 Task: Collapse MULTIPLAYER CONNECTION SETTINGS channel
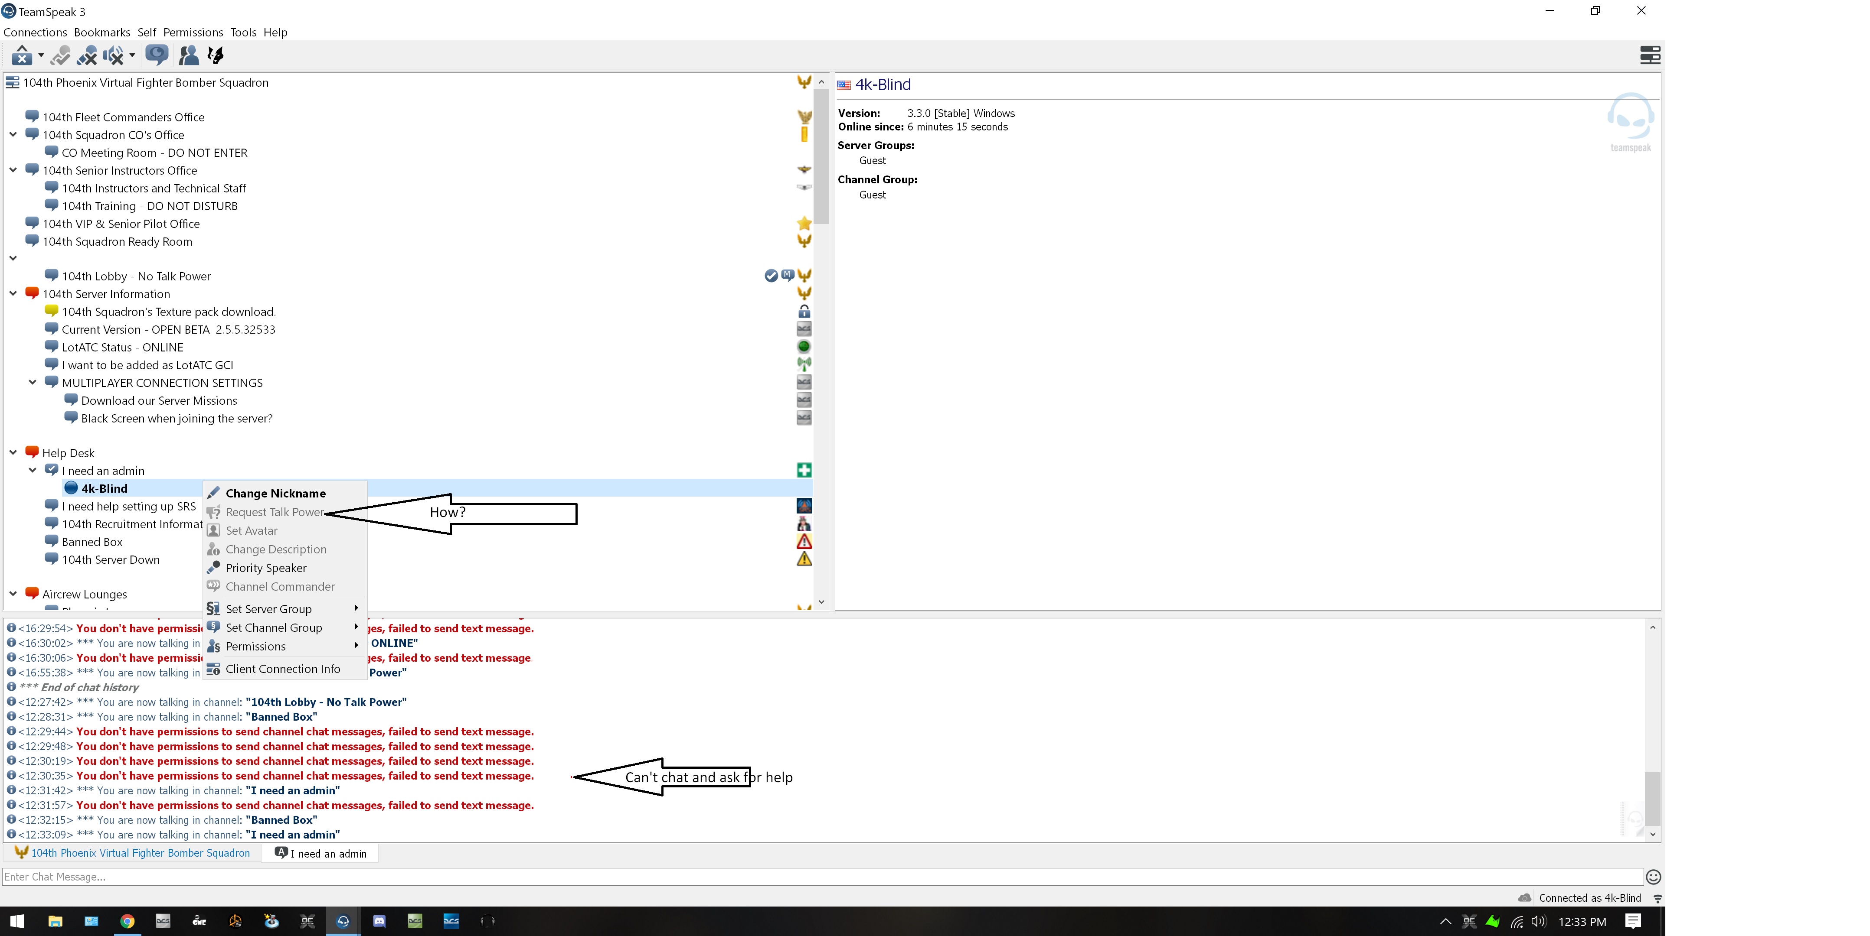pyautogui.click(x=33, y=382)
